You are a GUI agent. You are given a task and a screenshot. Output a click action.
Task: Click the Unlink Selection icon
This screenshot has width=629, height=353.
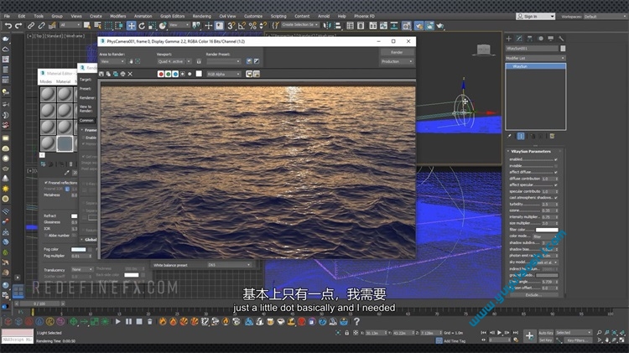[x=41, y=26]
